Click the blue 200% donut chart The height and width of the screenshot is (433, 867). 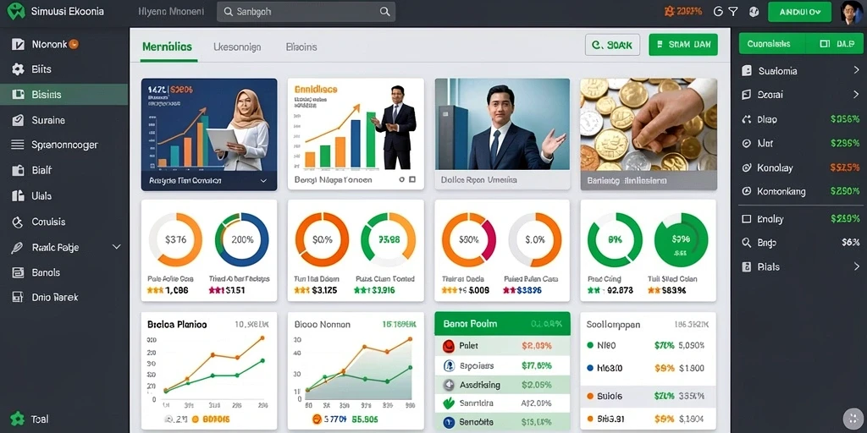click(x=241, y=239)
